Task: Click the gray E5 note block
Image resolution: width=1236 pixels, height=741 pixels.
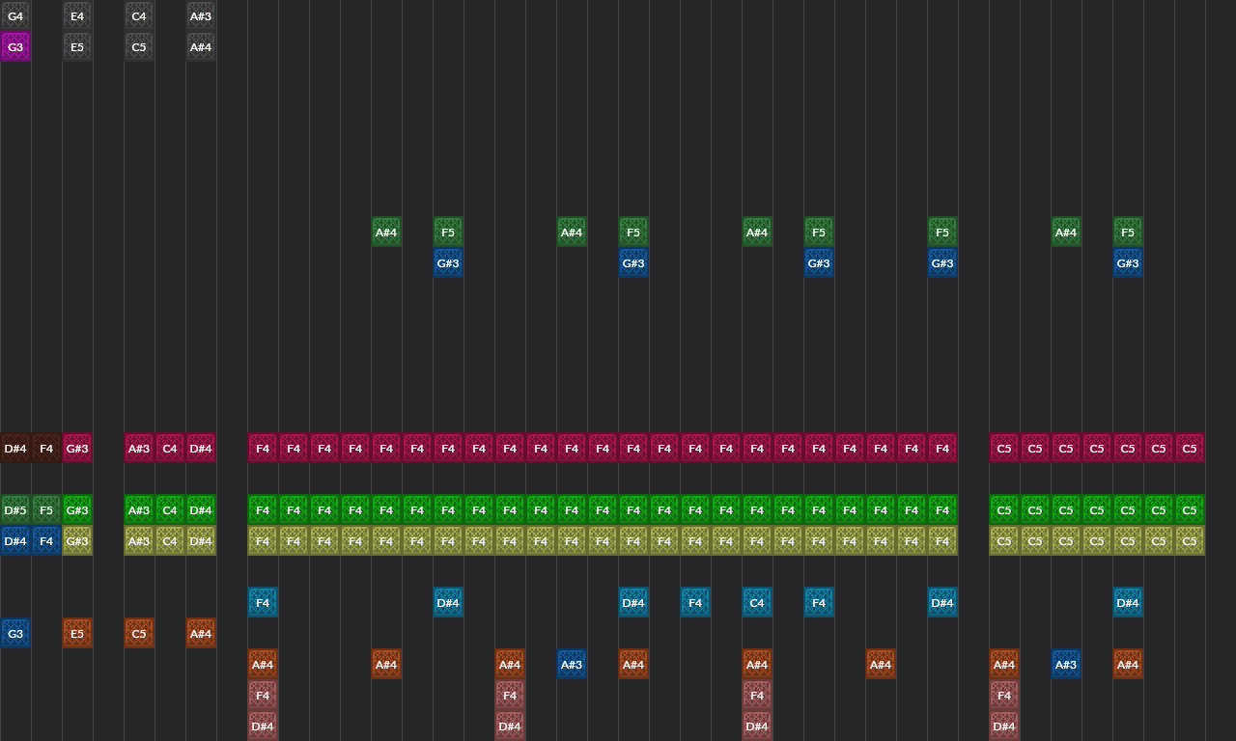Action: (x=77, y=47)
